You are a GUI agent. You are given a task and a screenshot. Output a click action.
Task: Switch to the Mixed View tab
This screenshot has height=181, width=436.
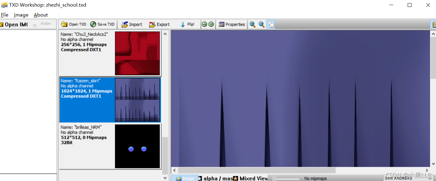point(251,178)
